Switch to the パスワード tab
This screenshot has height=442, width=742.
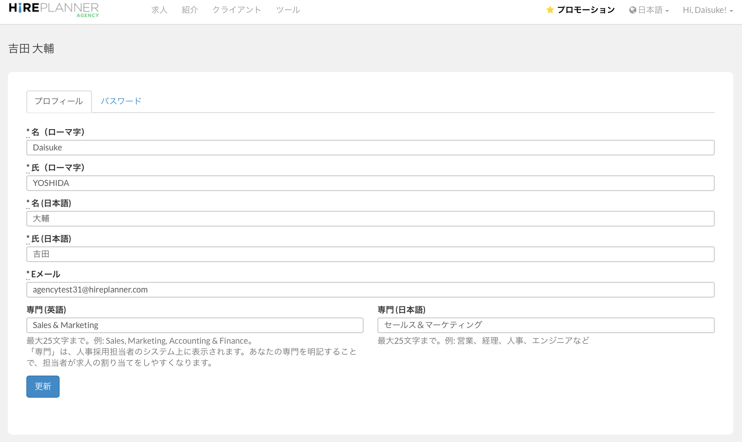point(121,101)
